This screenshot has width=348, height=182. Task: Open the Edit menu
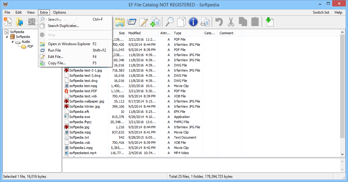(19, 12)
